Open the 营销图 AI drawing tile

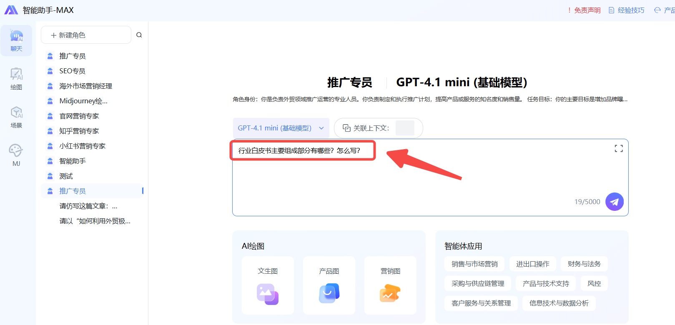[390, 285]
